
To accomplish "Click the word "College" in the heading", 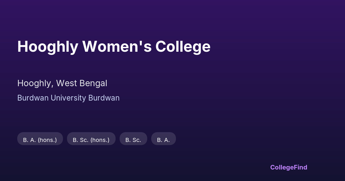I will 183,47.
